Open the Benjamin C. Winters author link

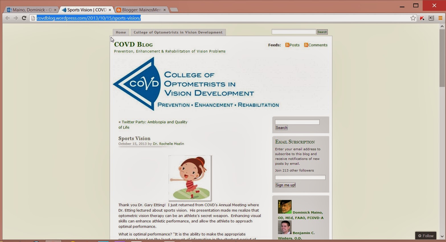tap(296, 235)
